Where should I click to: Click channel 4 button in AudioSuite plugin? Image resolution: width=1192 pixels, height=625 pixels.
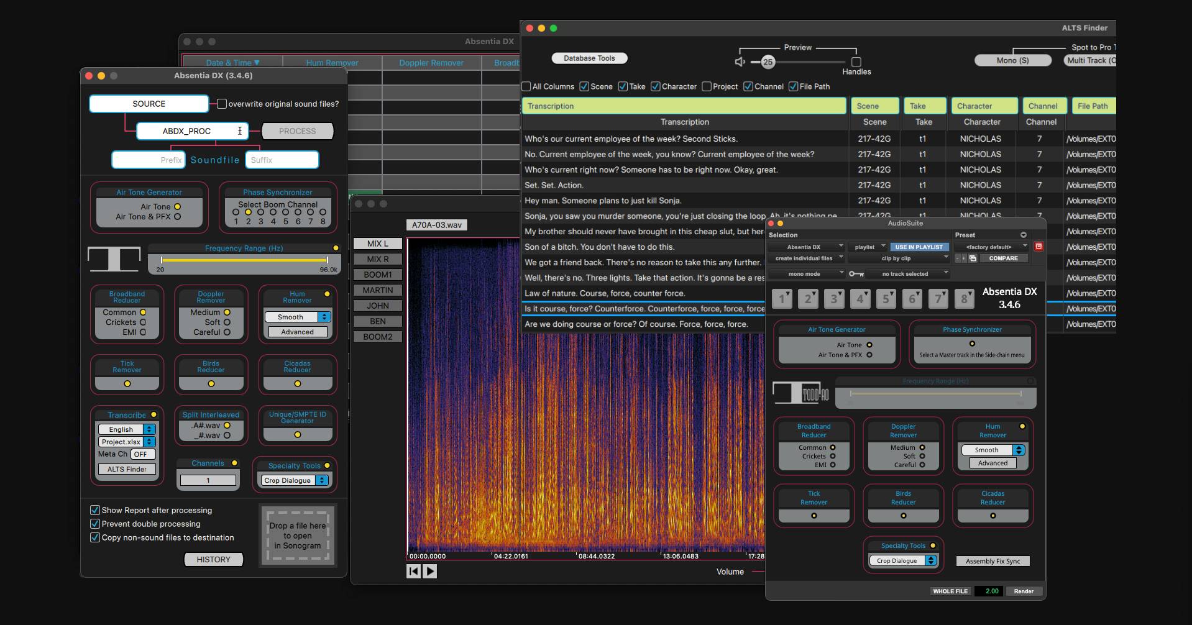tap(860, 299)
